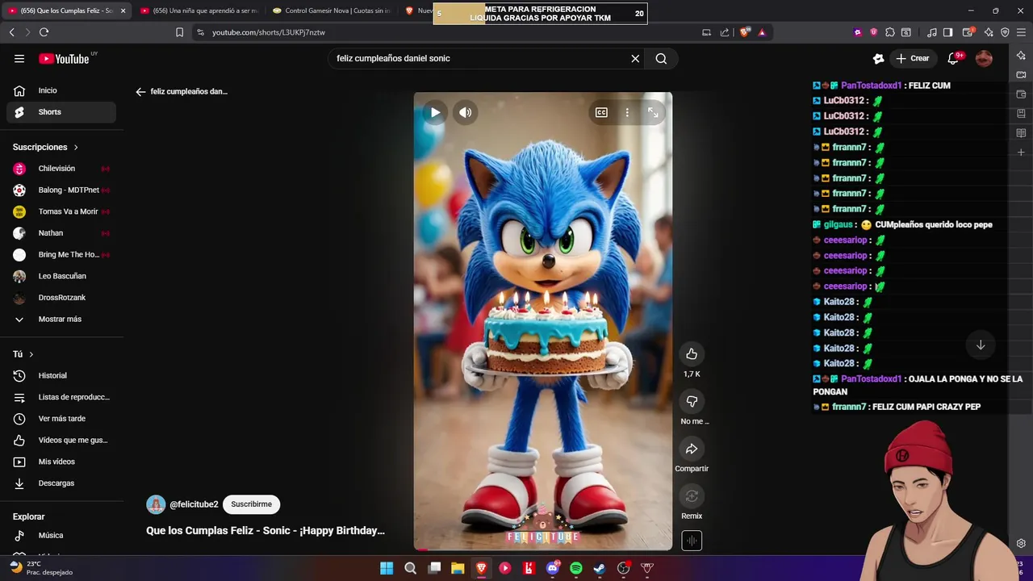The height and width of the screenshot is (581, 1033).
Task: Open the short's three-dot options menu
Action: (627, 112)
